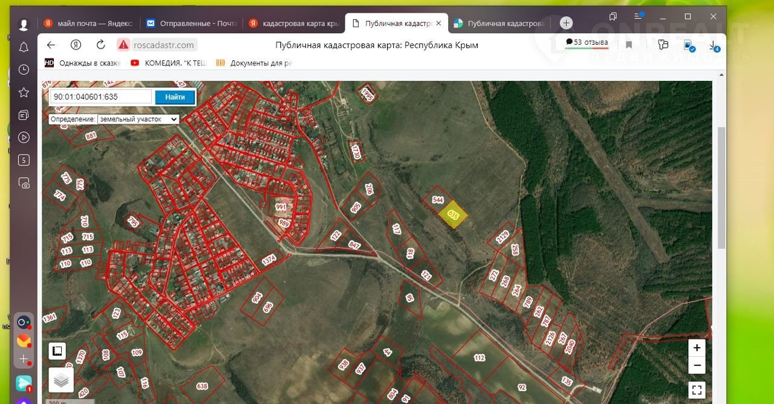
Task: Switch to the майл почта — Яндекс tab
Action: [89, 24]
